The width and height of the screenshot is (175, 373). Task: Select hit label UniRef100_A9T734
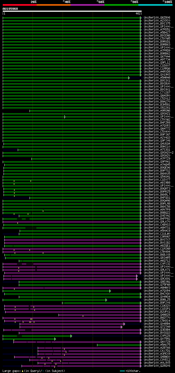(x=157, y=59)
